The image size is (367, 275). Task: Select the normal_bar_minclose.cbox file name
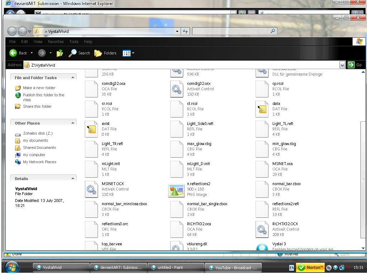[x=124, y=204]
